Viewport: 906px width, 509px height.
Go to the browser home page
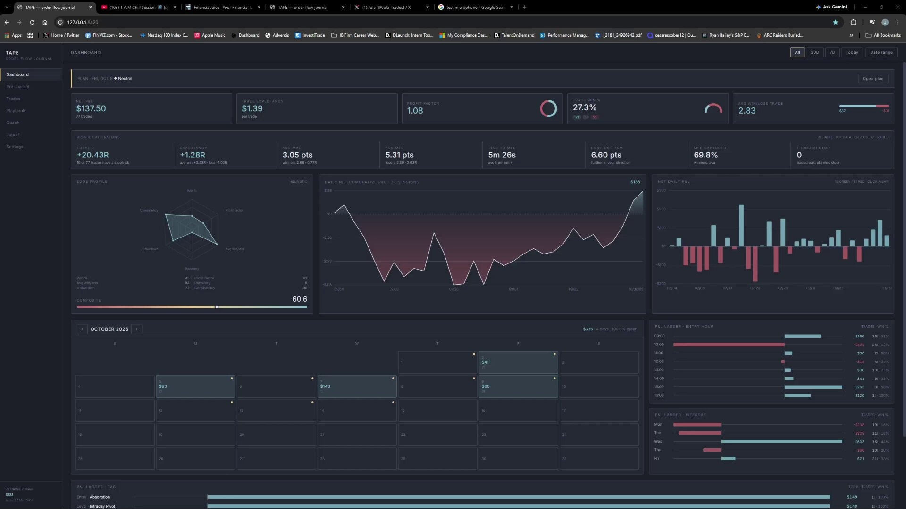[45, 22]
